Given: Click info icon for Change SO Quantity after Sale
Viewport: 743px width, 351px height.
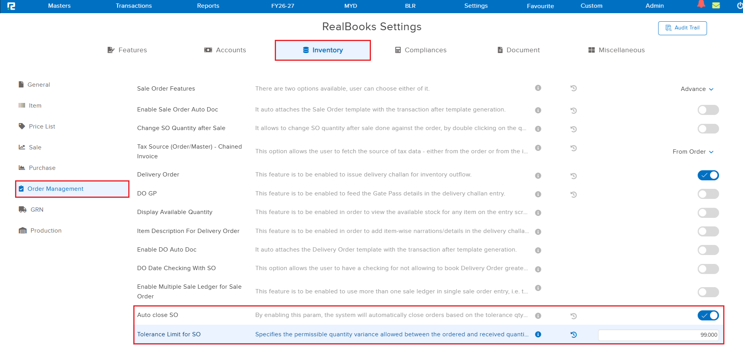Looking at the screenshot, I should click(538, 129).
